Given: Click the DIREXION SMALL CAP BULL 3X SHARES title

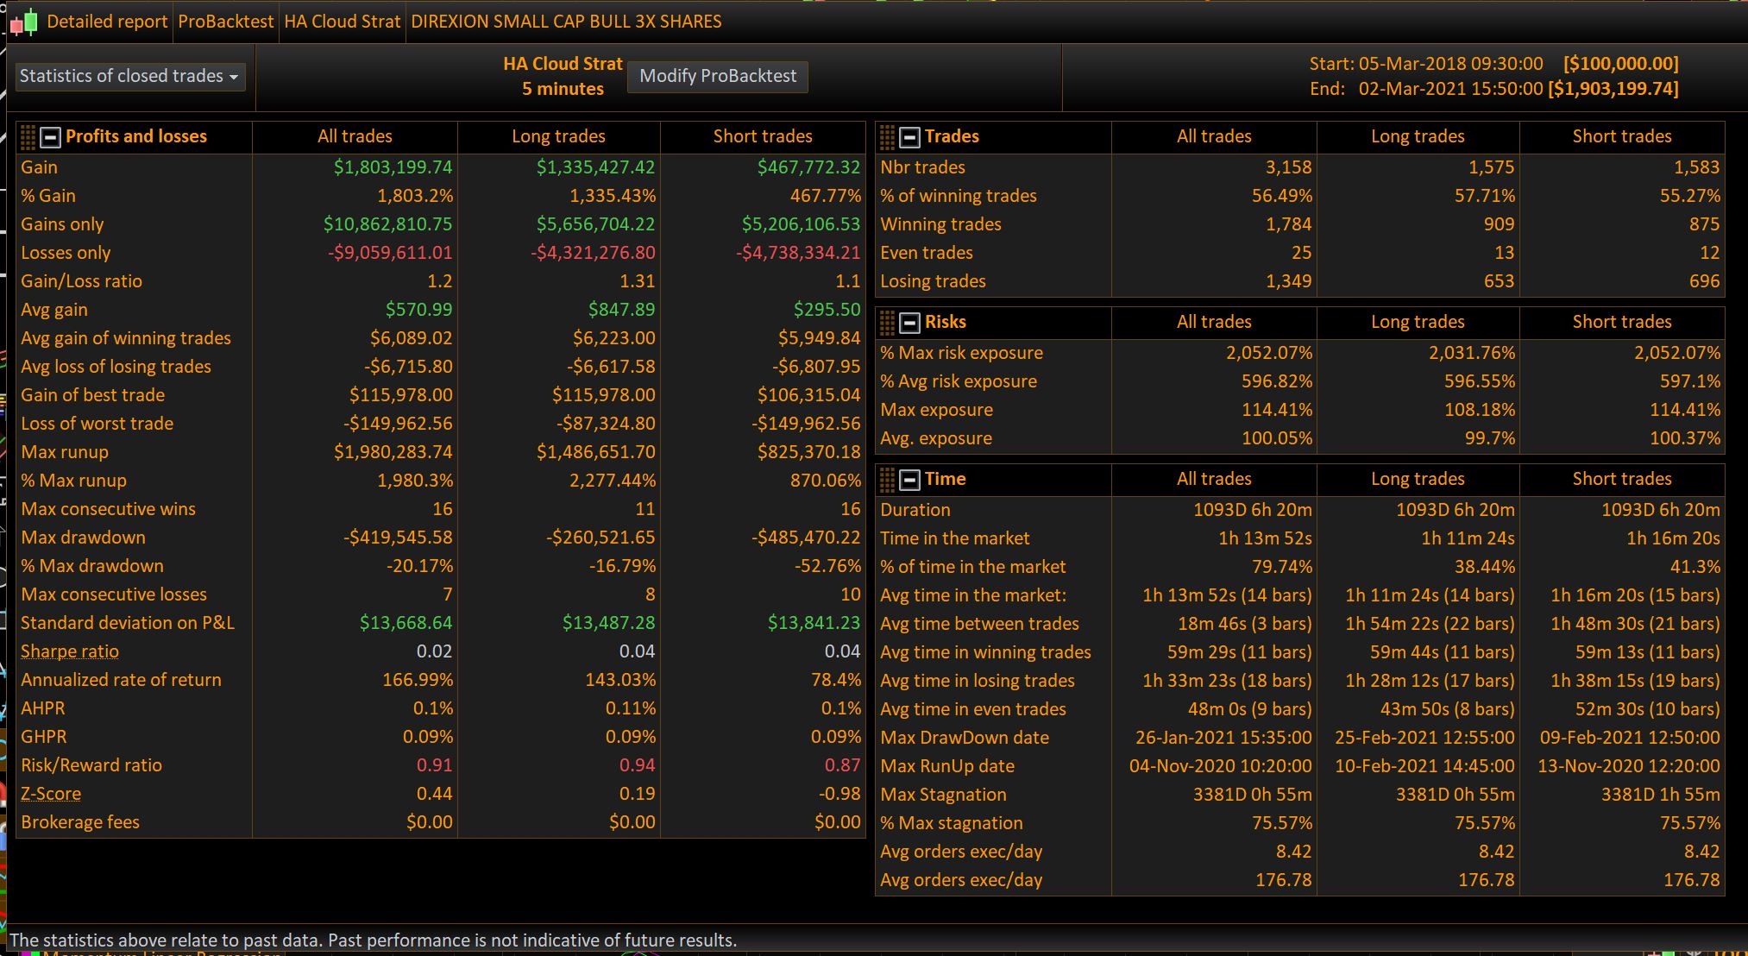Looking at the screenshot, I should pyautogui.click(x=566, y=22).
